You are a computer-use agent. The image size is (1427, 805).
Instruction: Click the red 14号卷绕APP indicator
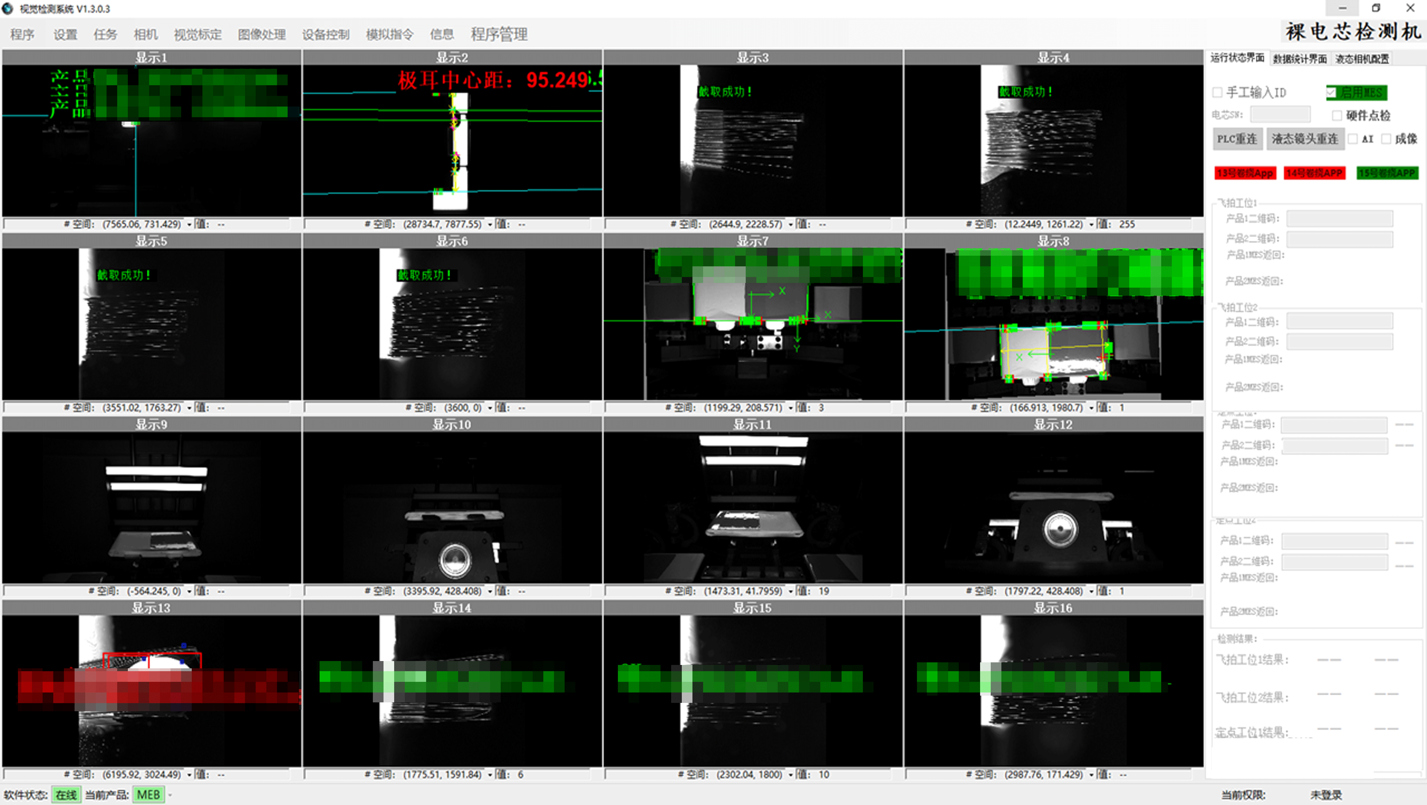1314,173
